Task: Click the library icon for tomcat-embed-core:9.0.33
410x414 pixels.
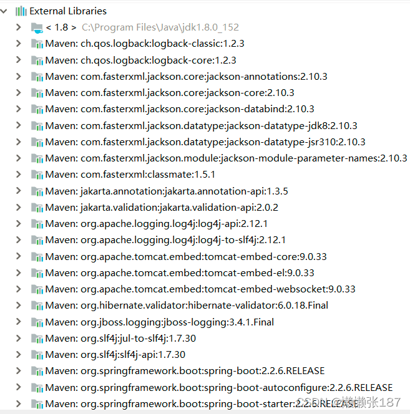Action: 37,257
